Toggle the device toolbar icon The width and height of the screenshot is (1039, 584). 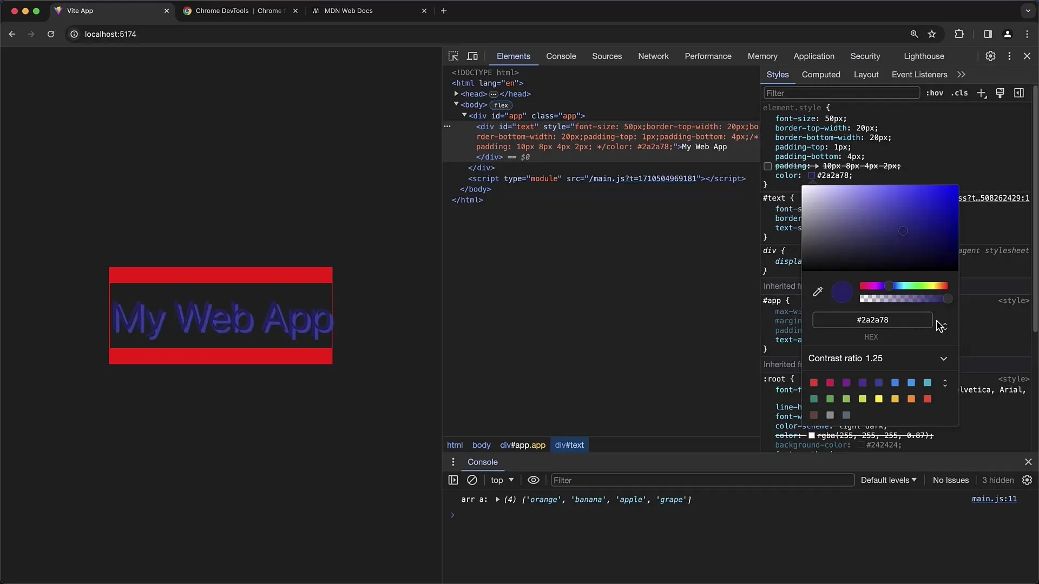click(472, 56)
